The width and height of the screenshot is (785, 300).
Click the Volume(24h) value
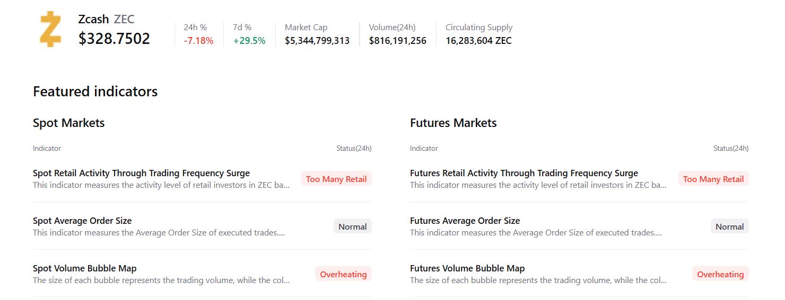[x=397, y=41]
